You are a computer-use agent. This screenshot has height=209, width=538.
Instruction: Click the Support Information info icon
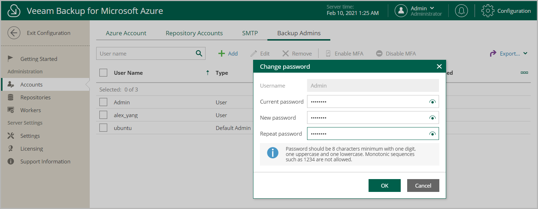(11, 161)
